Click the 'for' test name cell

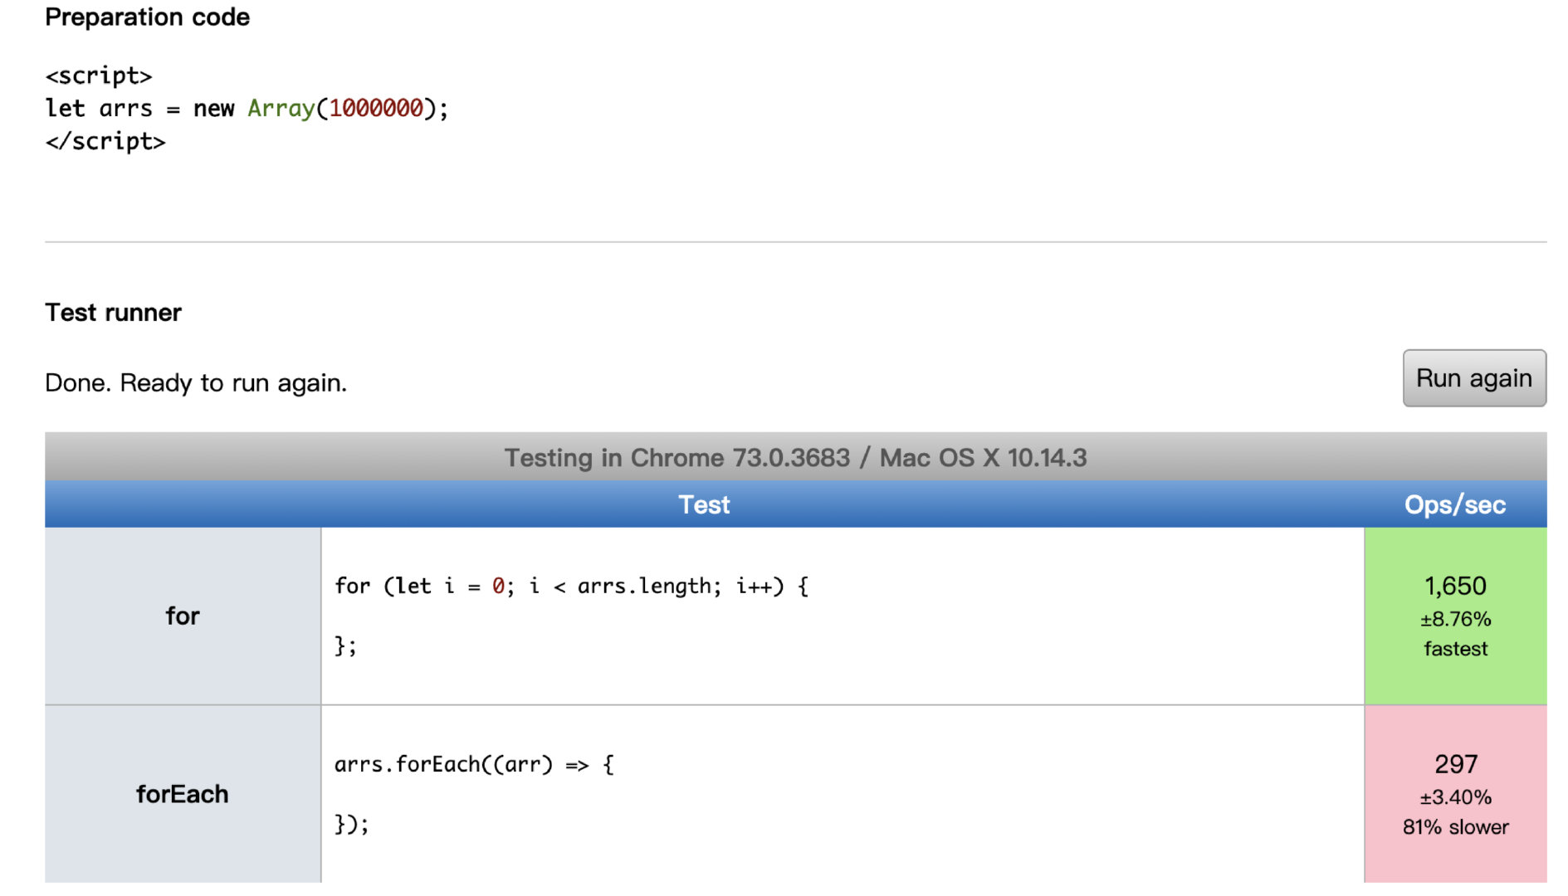point(183,616)
